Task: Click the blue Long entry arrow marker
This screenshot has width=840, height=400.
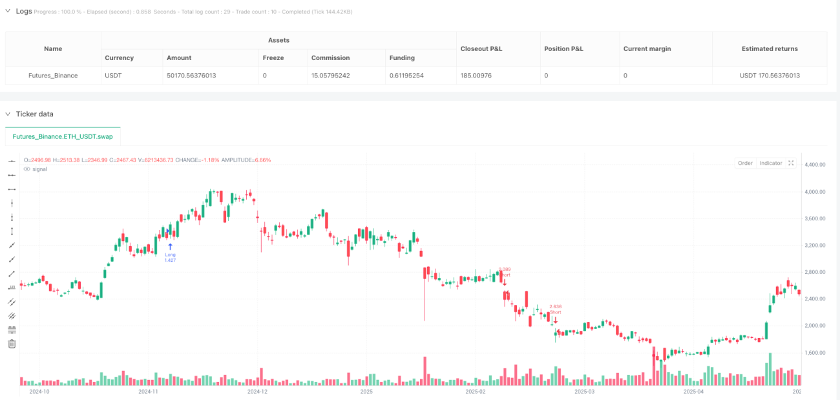Action: (170, 246)
